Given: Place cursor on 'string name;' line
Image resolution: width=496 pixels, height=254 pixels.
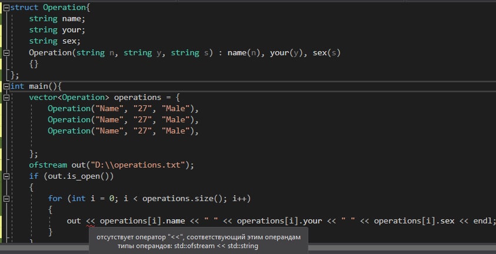Looking at the screenshot, I should pyautogui.click(x=57, y=19).
